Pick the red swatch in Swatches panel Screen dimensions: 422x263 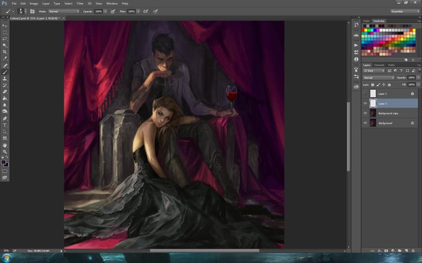point(363,30)
